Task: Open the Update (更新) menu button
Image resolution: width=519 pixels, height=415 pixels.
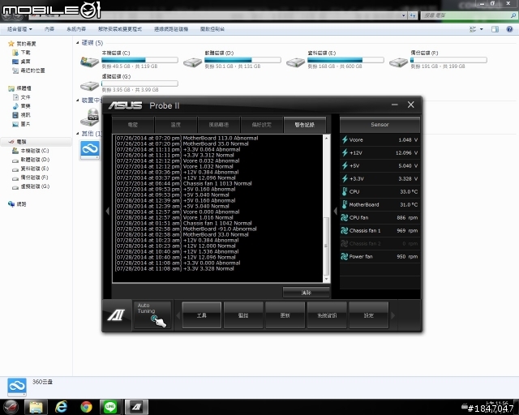Action: 285,315
